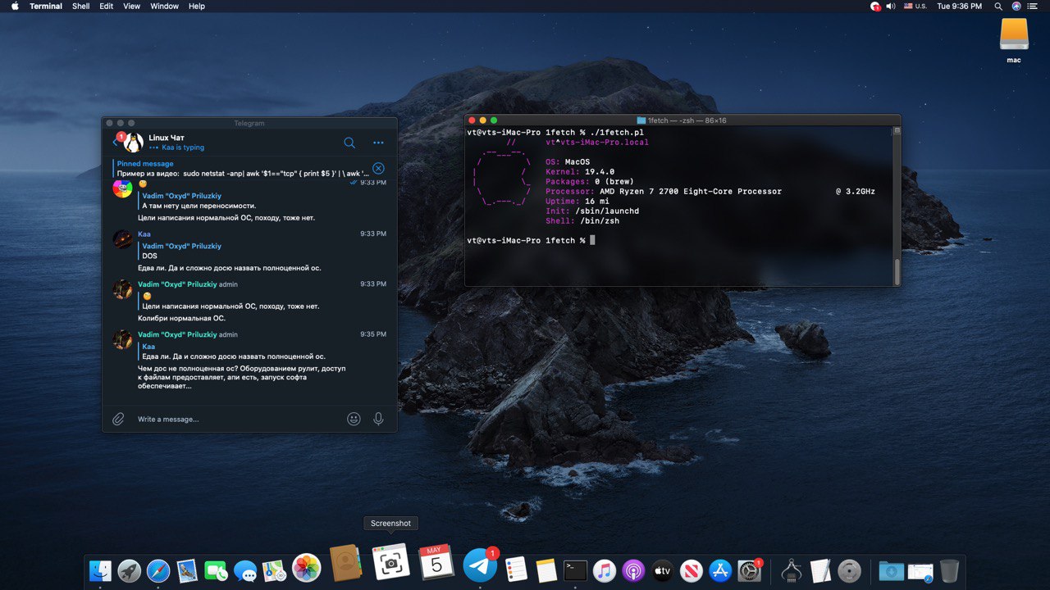Start voice recording with the microphone icon

tap(378, 419)
